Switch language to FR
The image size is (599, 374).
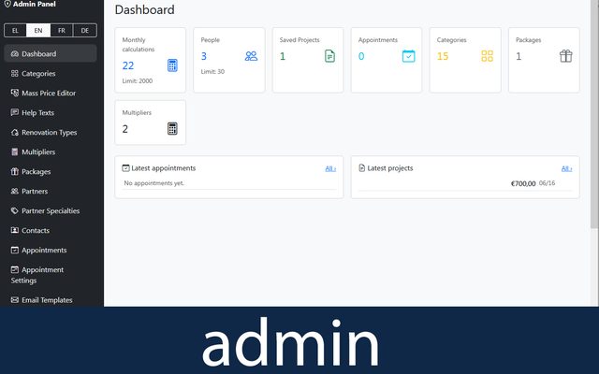click(62, 31)
